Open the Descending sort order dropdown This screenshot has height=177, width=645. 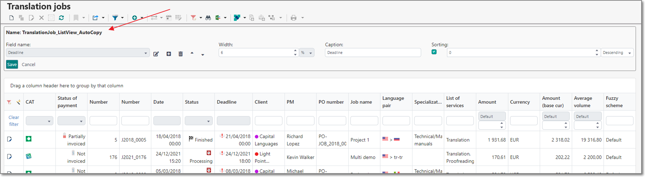point(617,53)
